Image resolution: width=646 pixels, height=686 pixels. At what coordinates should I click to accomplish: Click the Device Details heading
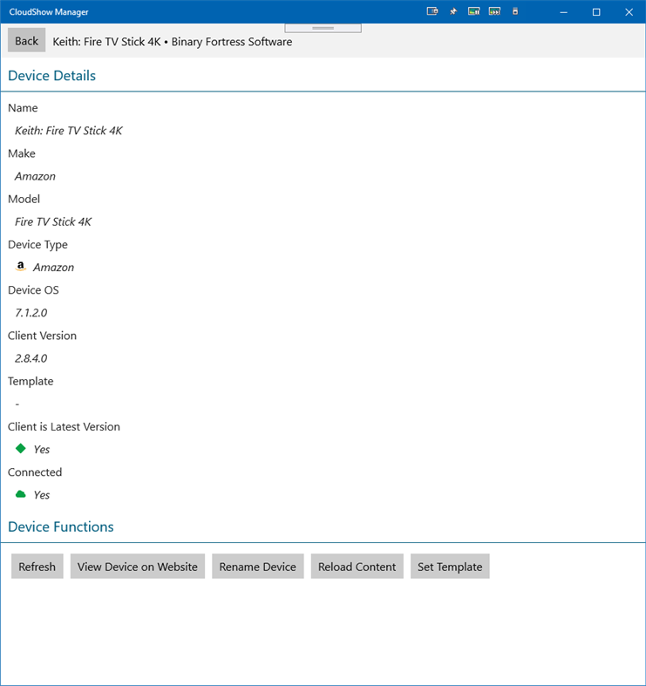click(51, 76)
